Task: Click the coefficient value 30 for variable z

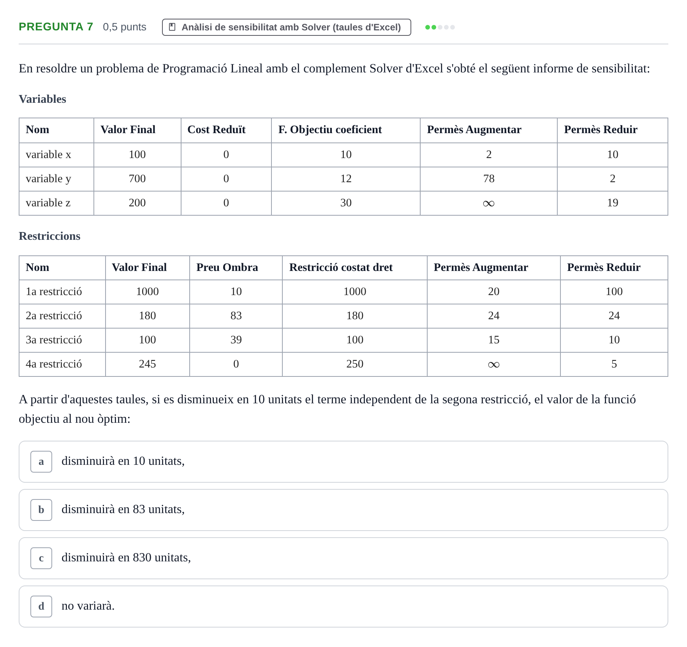Action: [346, 203]
